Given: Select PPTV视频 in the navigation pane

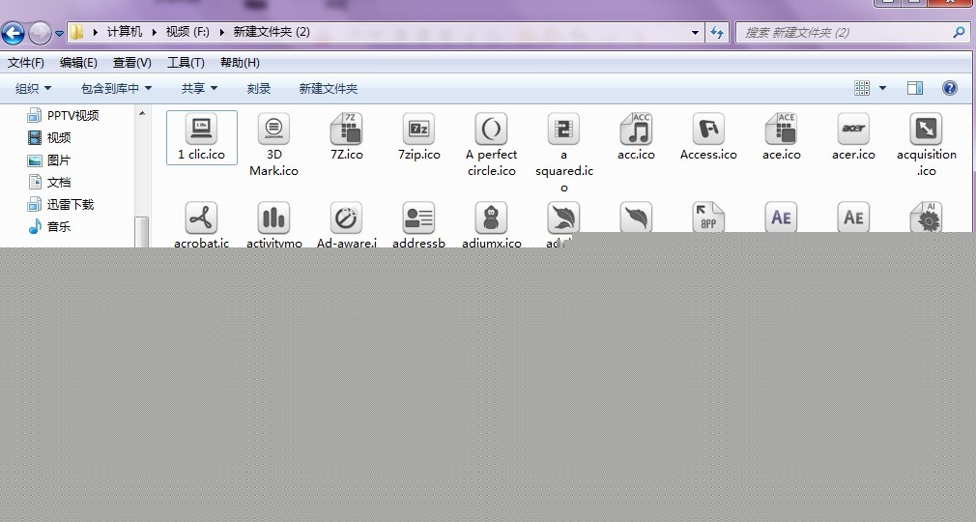Looking at the screenshot, I should (x=63, y=115).
